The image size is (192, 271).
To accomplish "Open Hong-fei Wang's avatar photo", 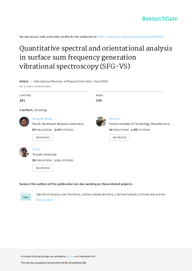I will (x=24, y=122).
